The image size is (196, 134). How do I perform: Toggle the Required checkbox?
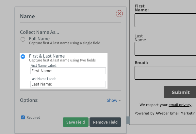23,117
